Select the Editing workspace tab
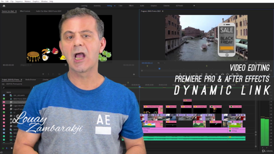274x154 pixels. (x=110, y=6)
